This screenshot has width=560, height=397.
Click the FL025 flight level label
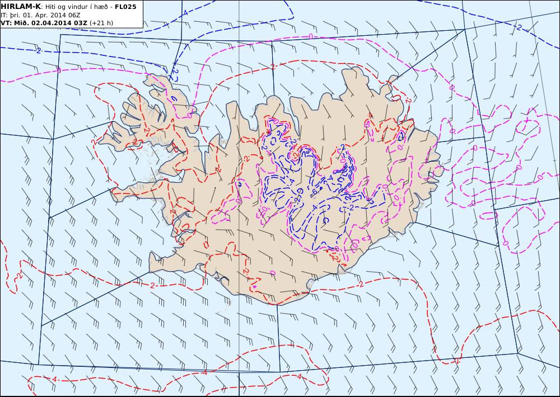[125, 6]
